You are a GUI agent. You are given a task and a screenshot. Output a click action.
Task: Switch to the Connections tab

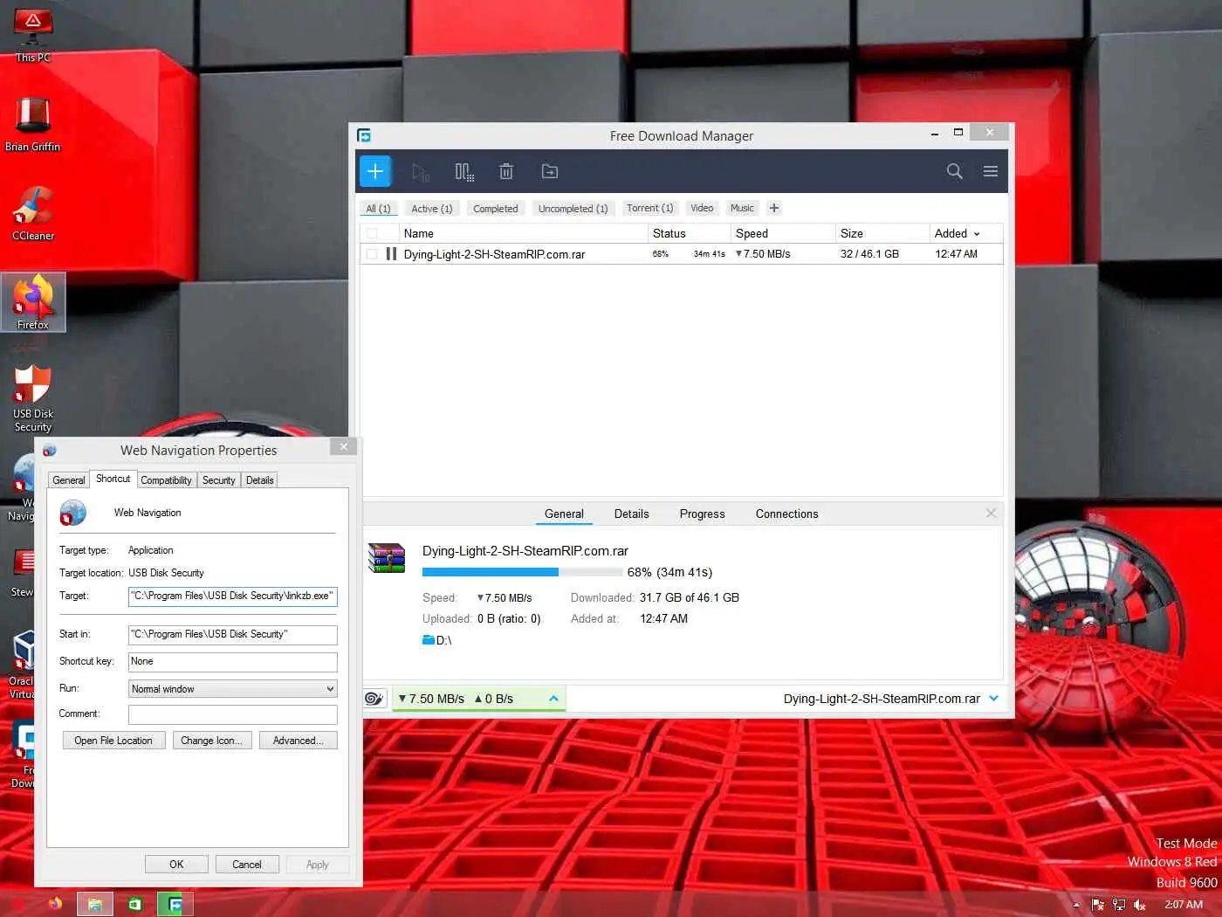[x=787, y=514]
